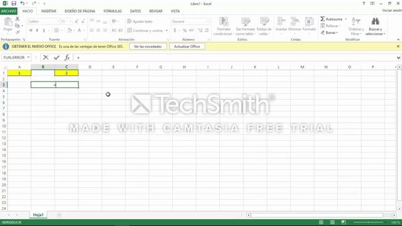Click the Redo arrow icon
This screenshot has width=402, height=226.
(x=34, y=4)
